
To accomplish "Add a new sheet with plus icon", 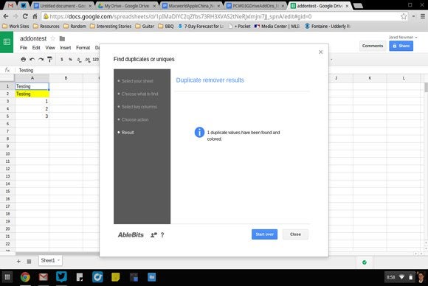I will [18, 261].
